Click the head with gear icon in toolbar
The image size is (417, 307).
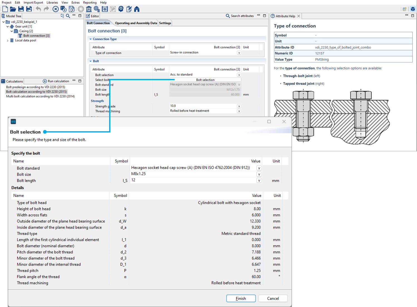click(x=121, y=9)
